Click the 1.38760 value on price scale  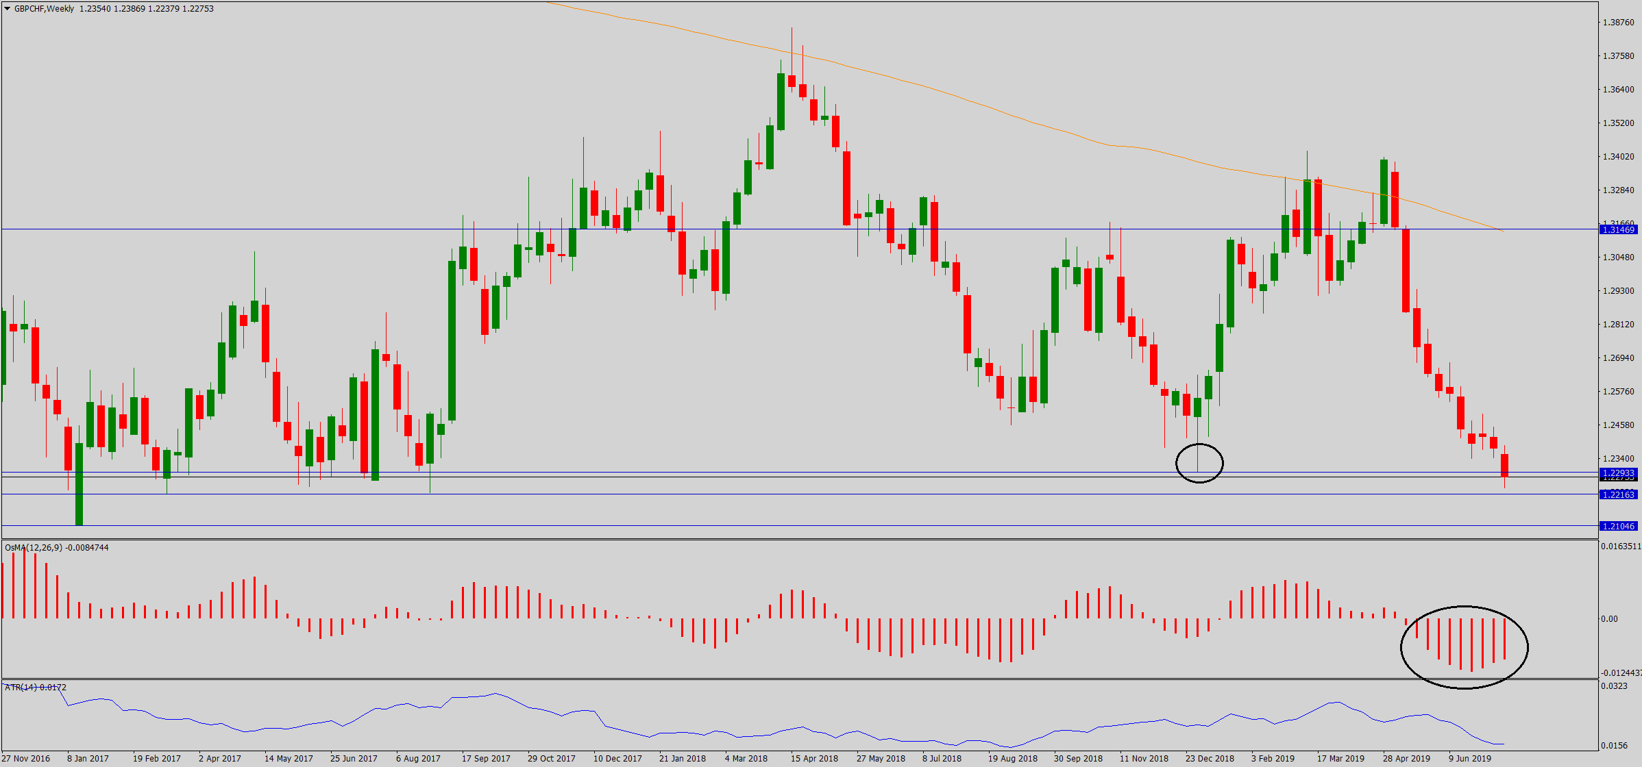pos(1617,23)
